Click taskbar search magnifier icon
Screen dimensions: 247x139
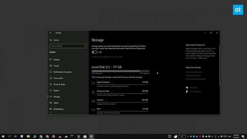point(9,136)
